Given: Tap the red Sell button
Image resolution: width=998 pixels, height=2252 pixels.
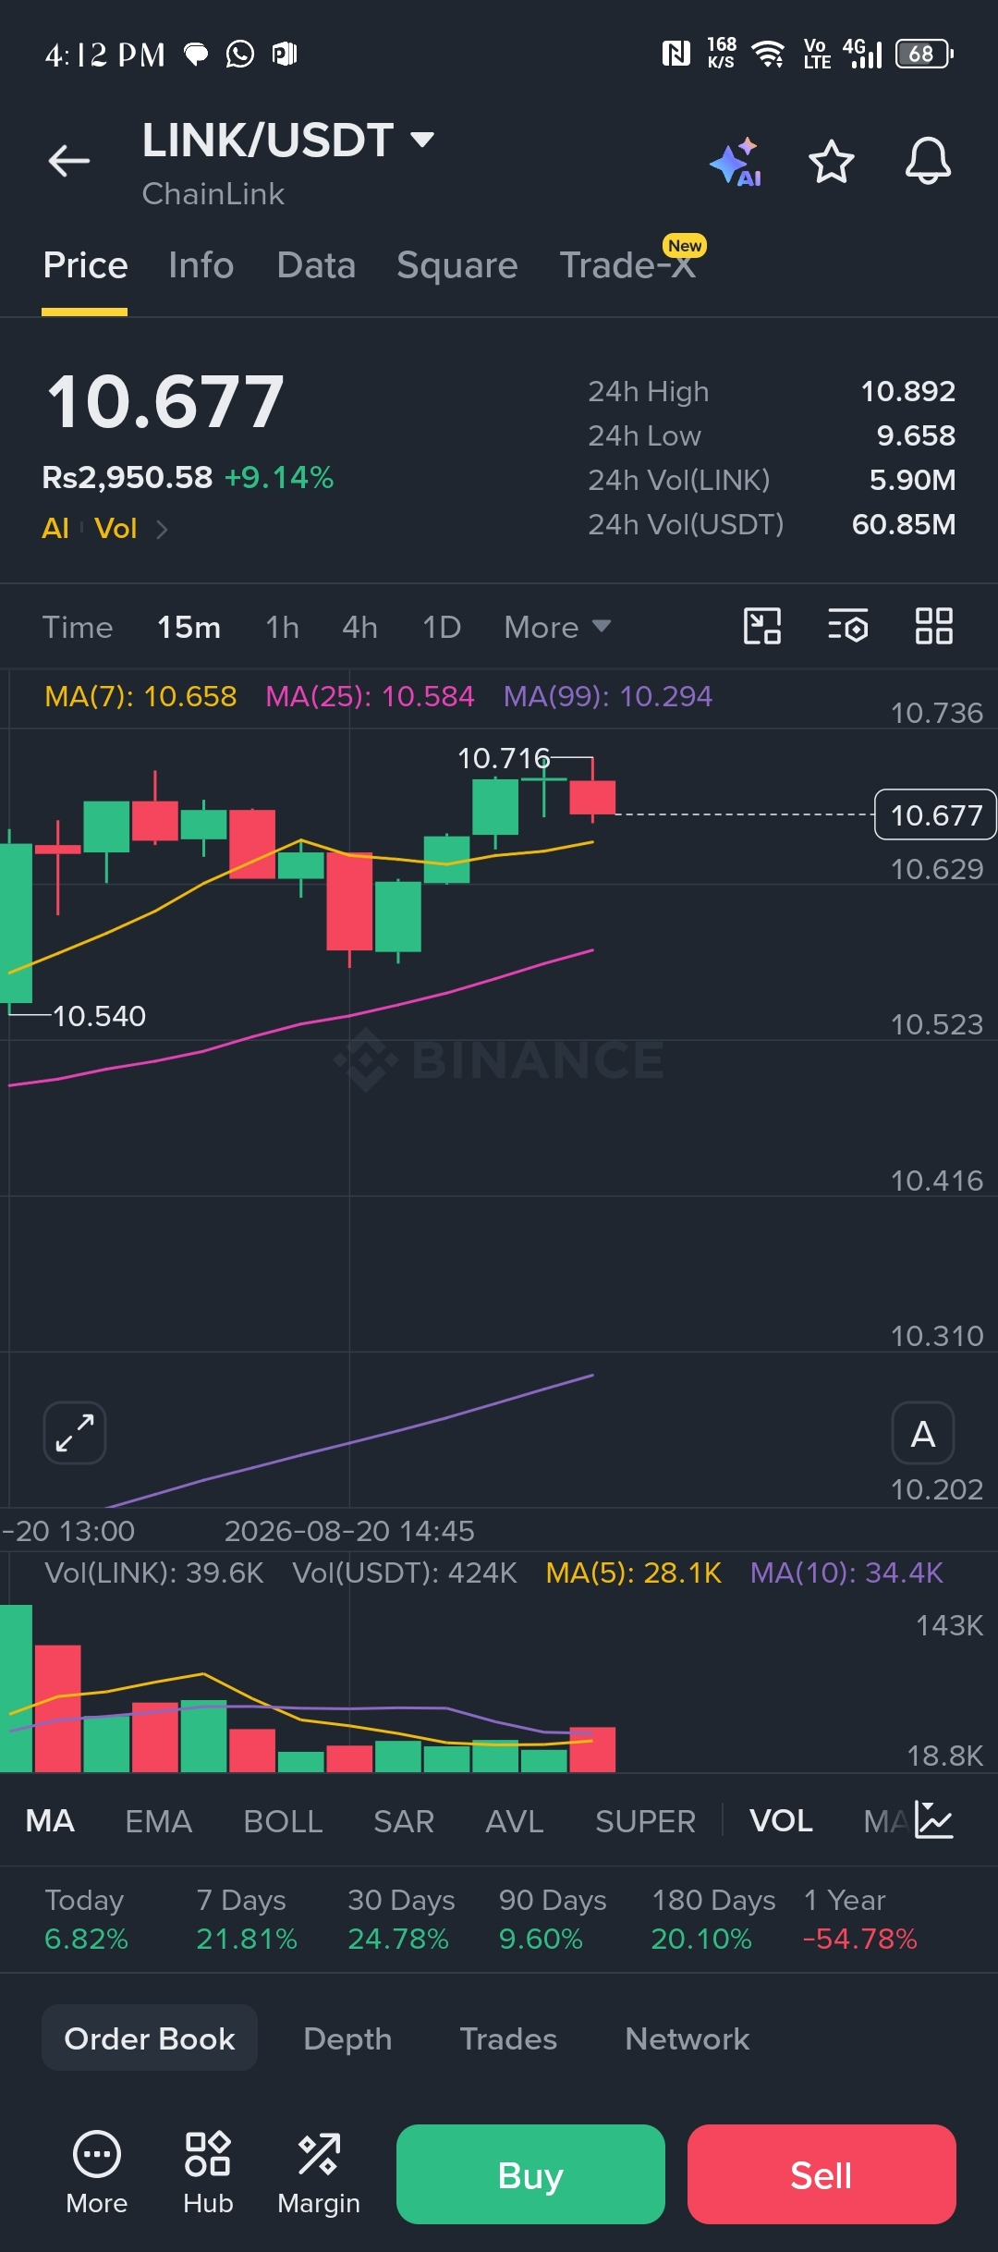Looking at the screenshot, I should (x=822, y=2174).
